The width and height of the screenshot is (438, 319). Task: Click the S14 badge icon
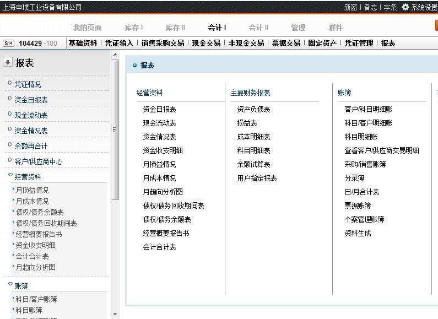pyautogui.click(x=8, y=43)
